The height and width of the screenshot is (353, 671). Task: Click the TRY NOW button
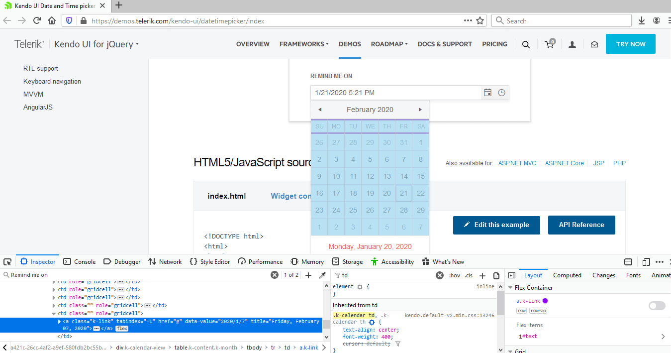click(630, 44)
